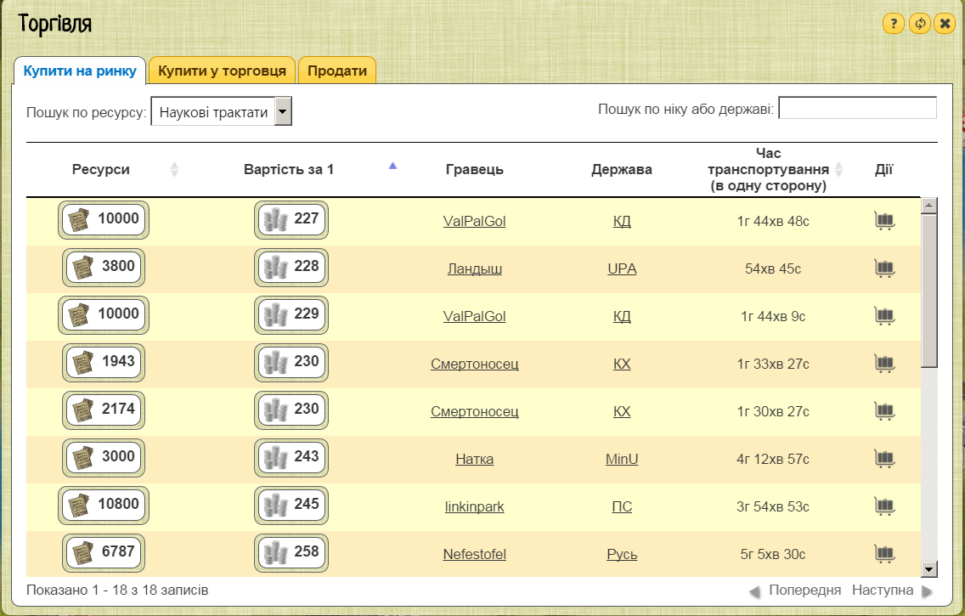965x616 pixels.
Task: Open state ПС link
Action: (x=622, y=506)
